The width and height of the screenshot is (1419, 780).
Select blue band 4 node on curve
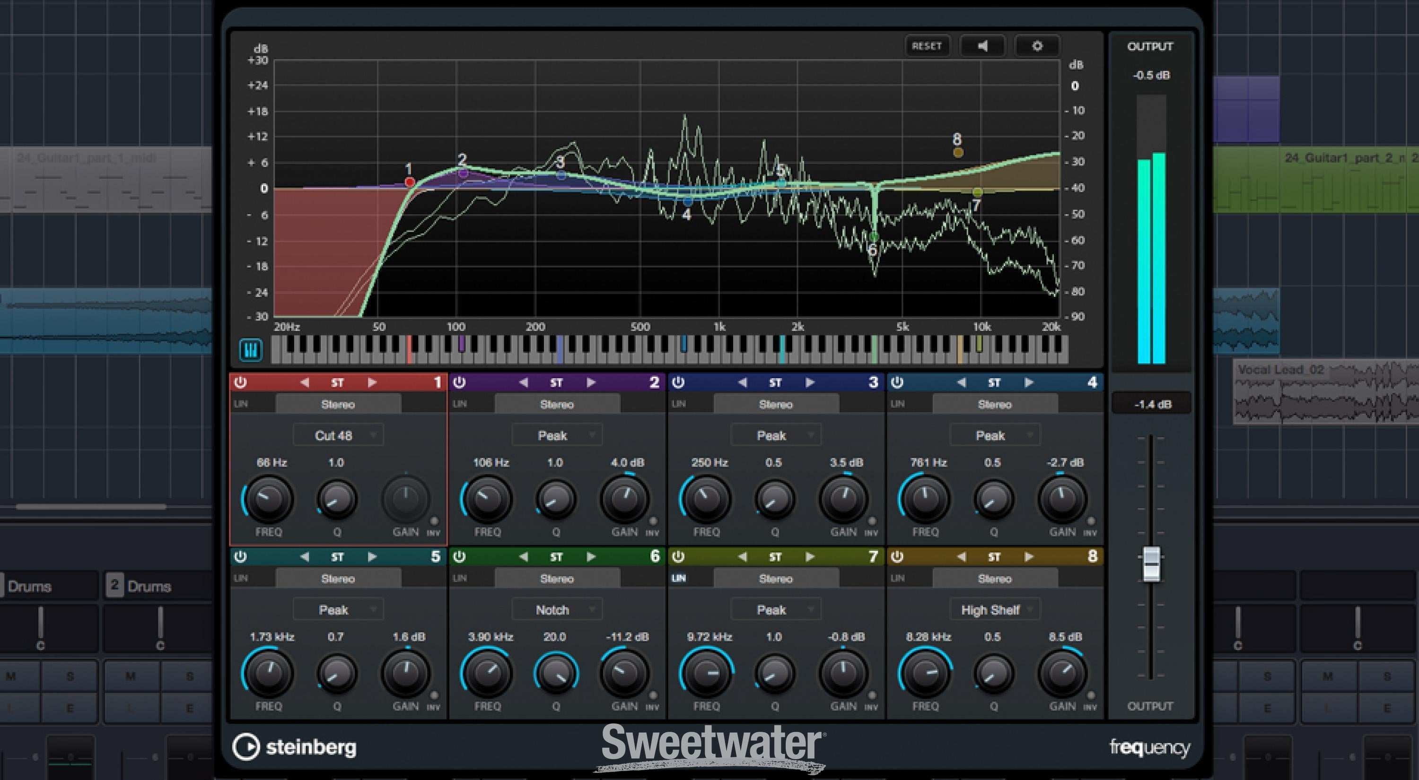click(687, 202)
